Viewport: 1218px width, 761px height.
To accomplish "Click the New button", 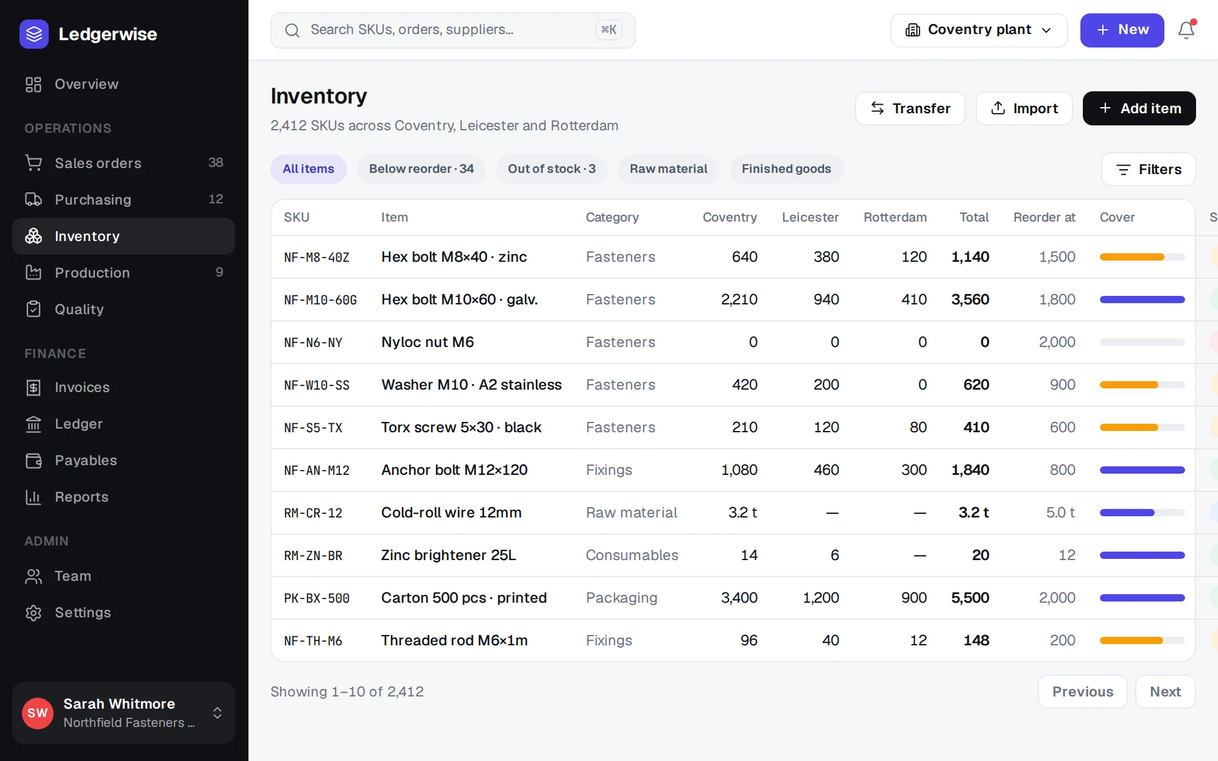I will click(1122, 30).
